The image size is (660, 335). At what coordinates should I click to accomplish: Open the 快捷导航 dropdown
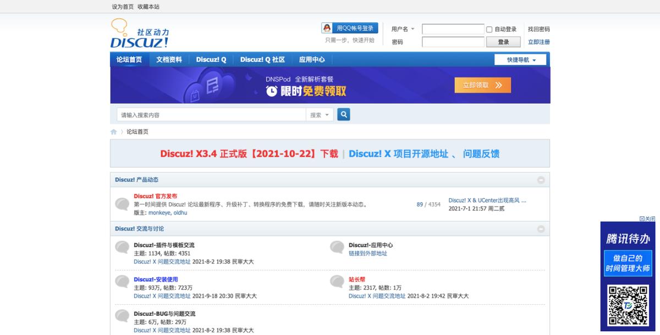pos(520,60)
